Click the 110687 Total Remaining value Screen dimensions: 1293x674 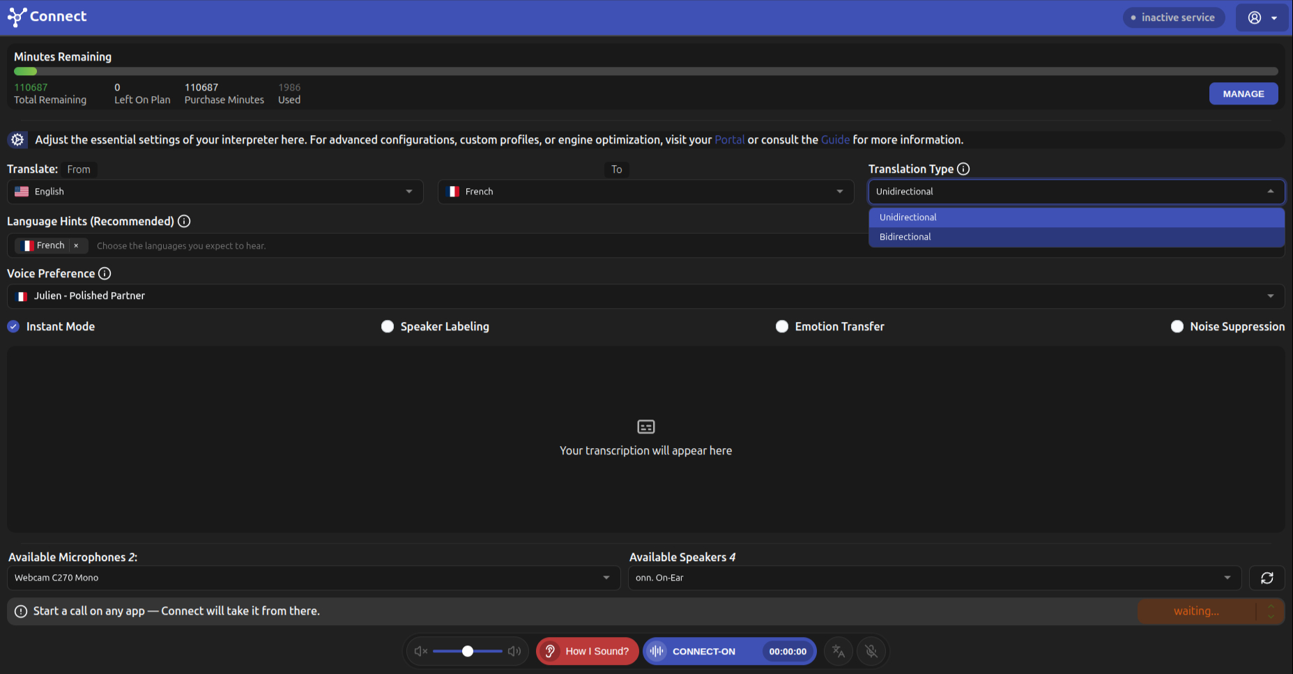31,87
